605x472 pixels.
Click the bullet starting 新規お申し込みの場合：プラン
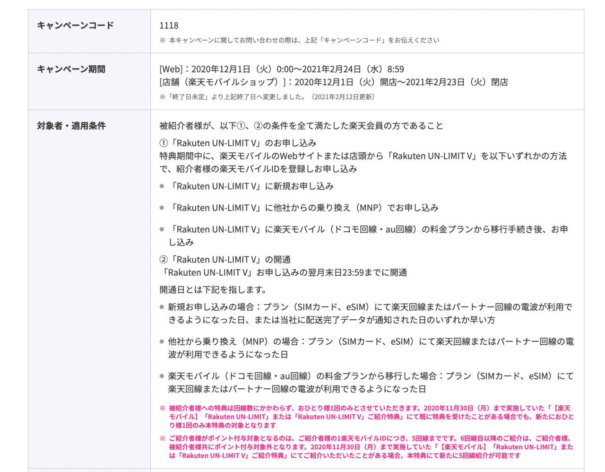(370, 314)
